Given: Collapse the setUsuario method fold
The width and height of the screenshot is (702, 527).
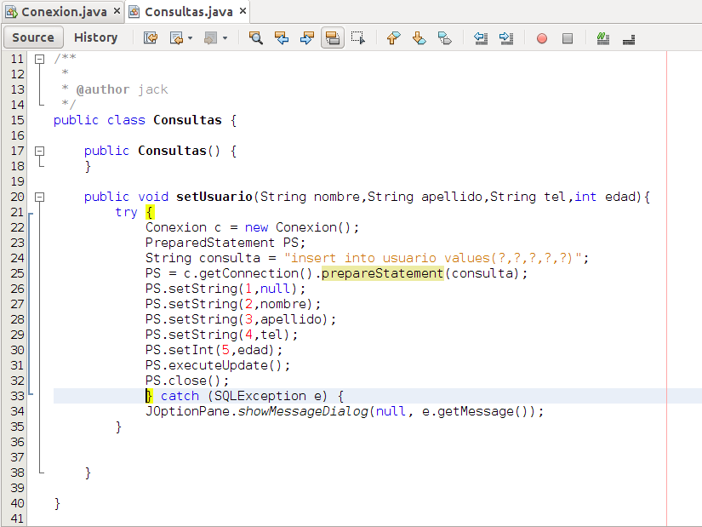Looking at the screenshot, I should (37, 196).
